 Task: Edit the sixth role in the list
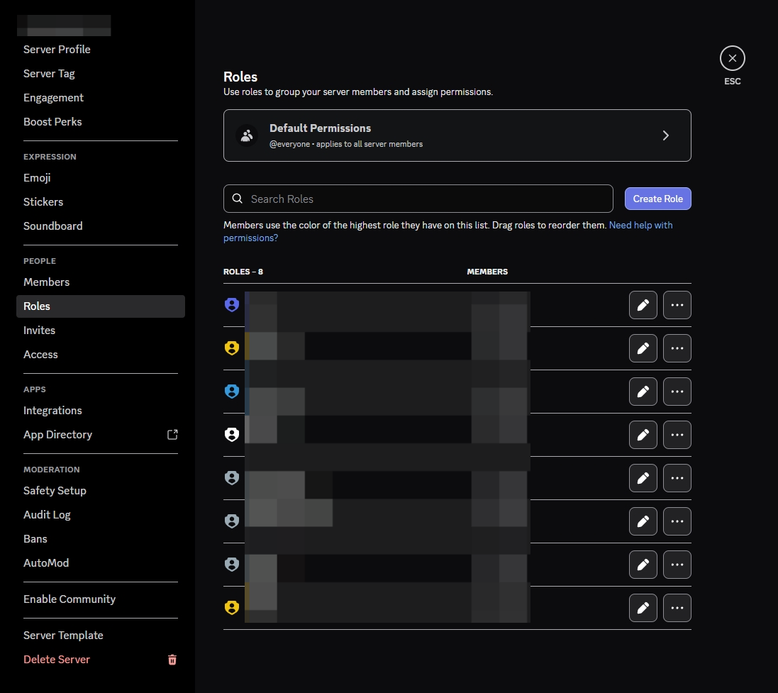[x=643, y=521]
